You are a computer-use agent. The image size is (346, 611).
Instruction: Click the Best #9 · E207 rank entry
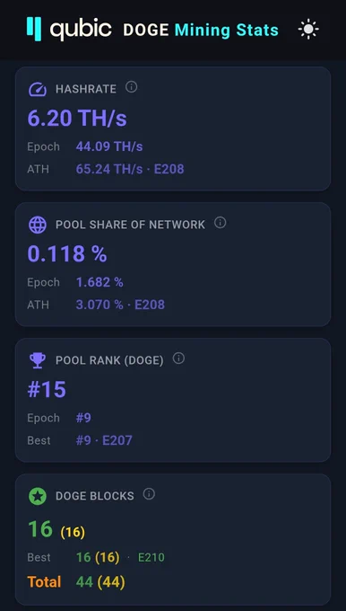coord(104,440)
